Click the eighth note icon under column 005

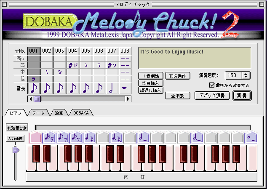coord(86,88)
